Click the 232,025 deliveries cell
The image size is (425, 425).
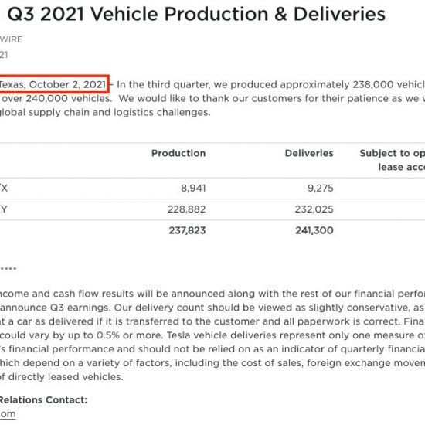314,209
